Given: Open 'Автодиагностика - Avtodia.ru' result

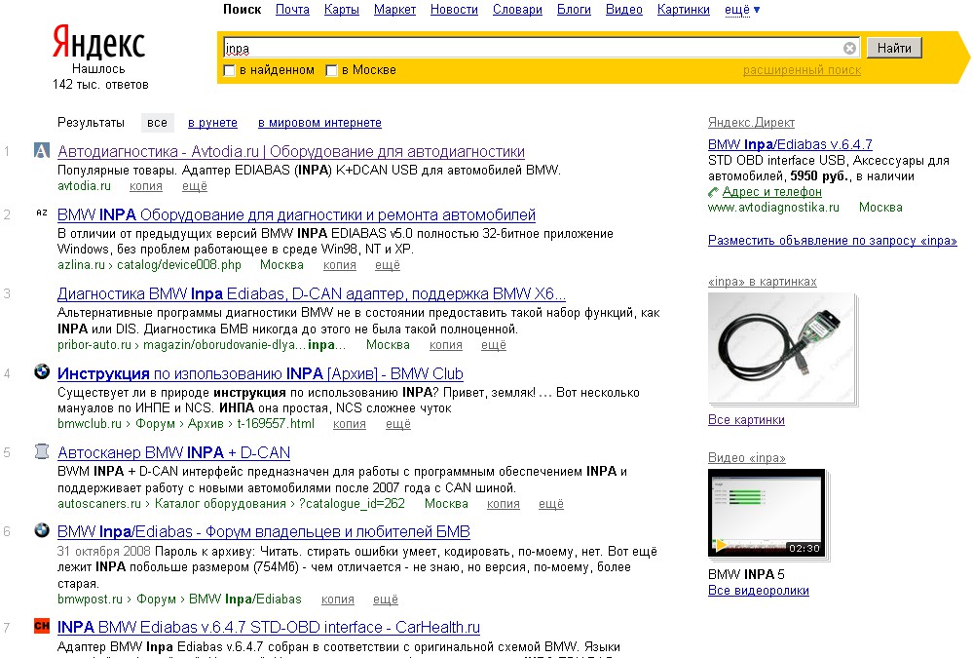Looking at the screenshot, I should [291, 151].
